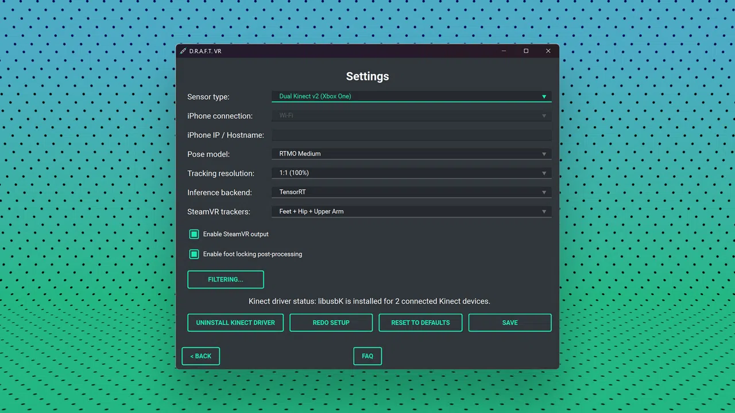Open the iPhone connection Wi-Fi dropdown

coord(411,115)
